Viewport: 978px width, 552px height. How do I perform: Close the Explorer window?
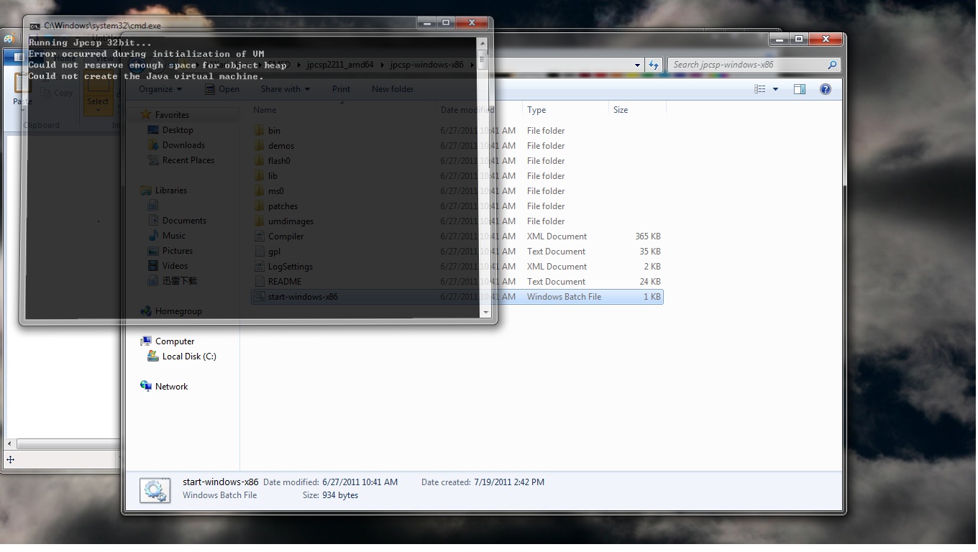tap(825, 39)
